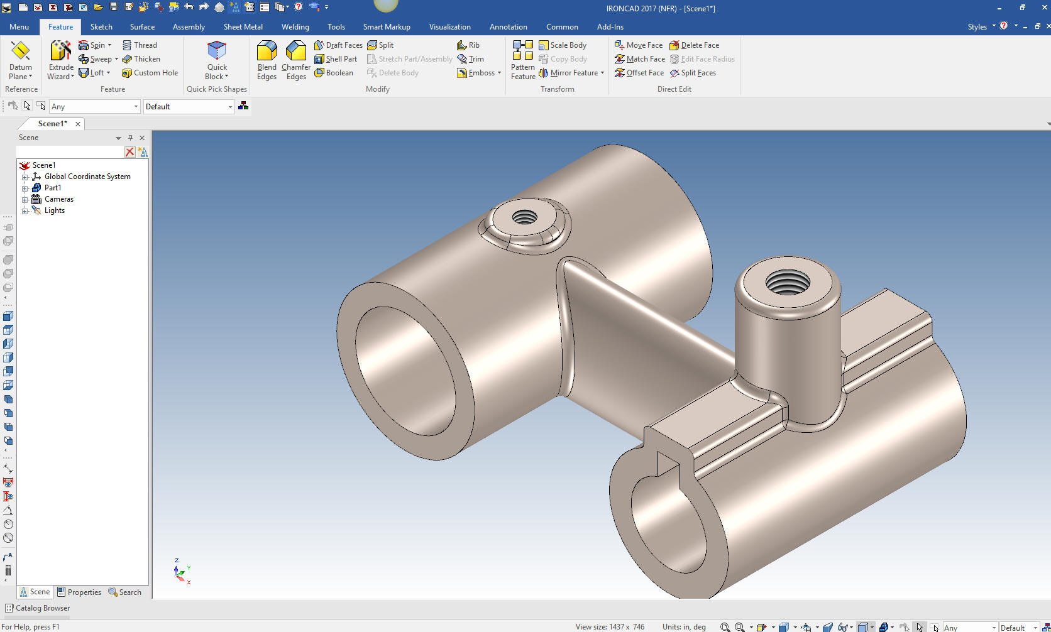The image size is (1051, 632).
Task: Choose the Move Face tool
Action: pos(639,45)
